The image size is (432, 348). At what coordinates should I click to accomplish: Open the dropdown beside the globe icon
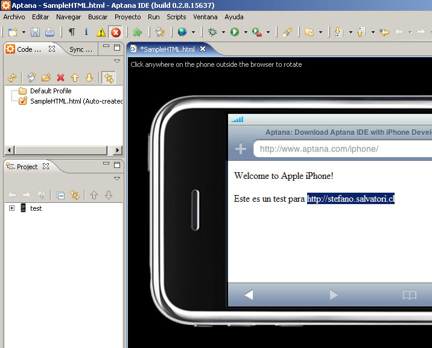(194, 33)
